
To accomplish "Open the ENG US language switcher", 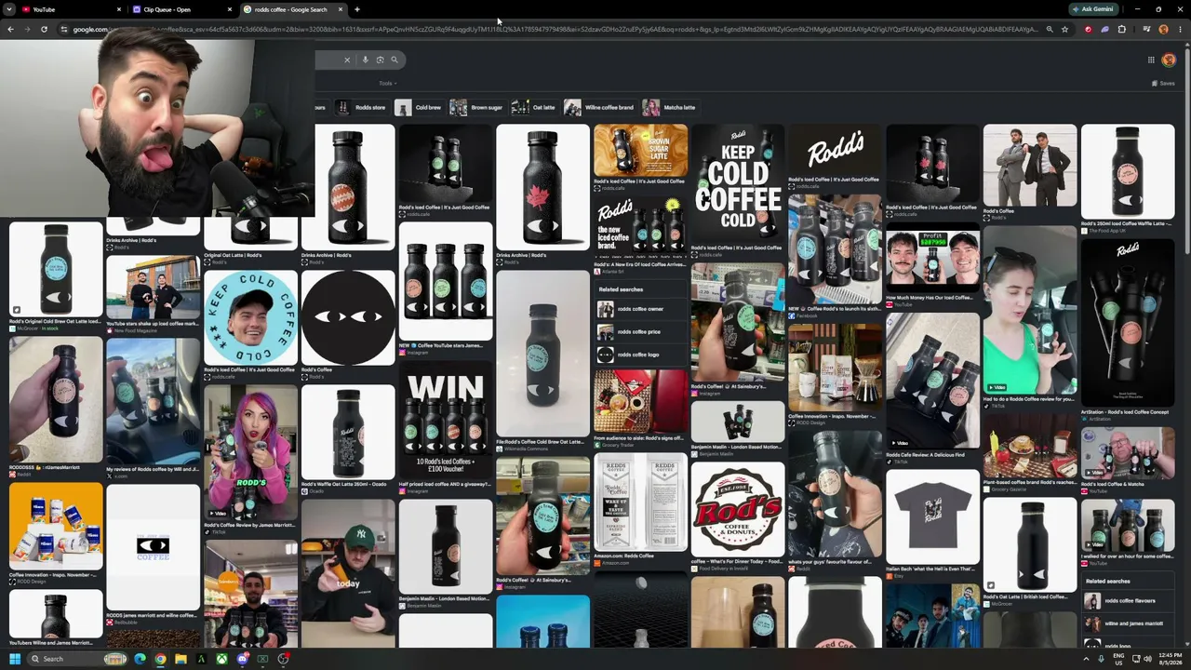I will [x=1119, y=659].
